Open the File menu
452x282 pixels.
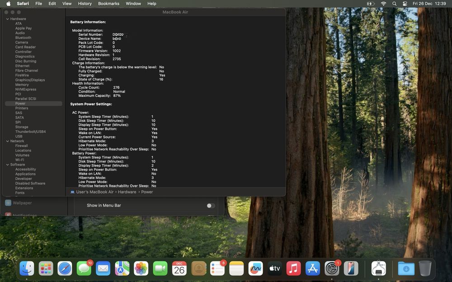(x=39, y=4)
